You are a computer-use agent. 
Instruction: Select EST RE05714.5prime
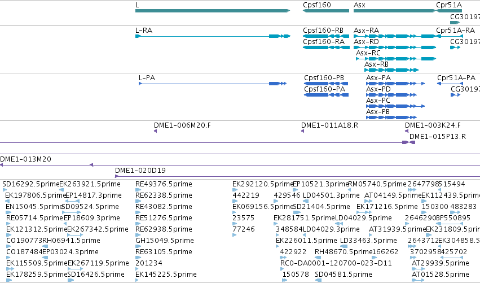tap(34, 218)
